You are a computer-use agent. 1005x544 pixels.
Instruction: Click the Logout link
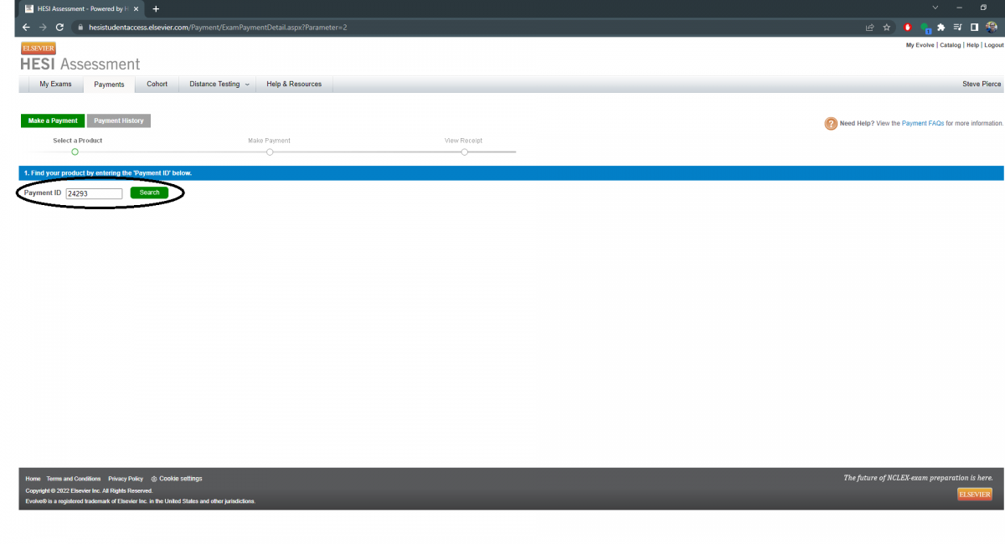(x=993, y=45)
